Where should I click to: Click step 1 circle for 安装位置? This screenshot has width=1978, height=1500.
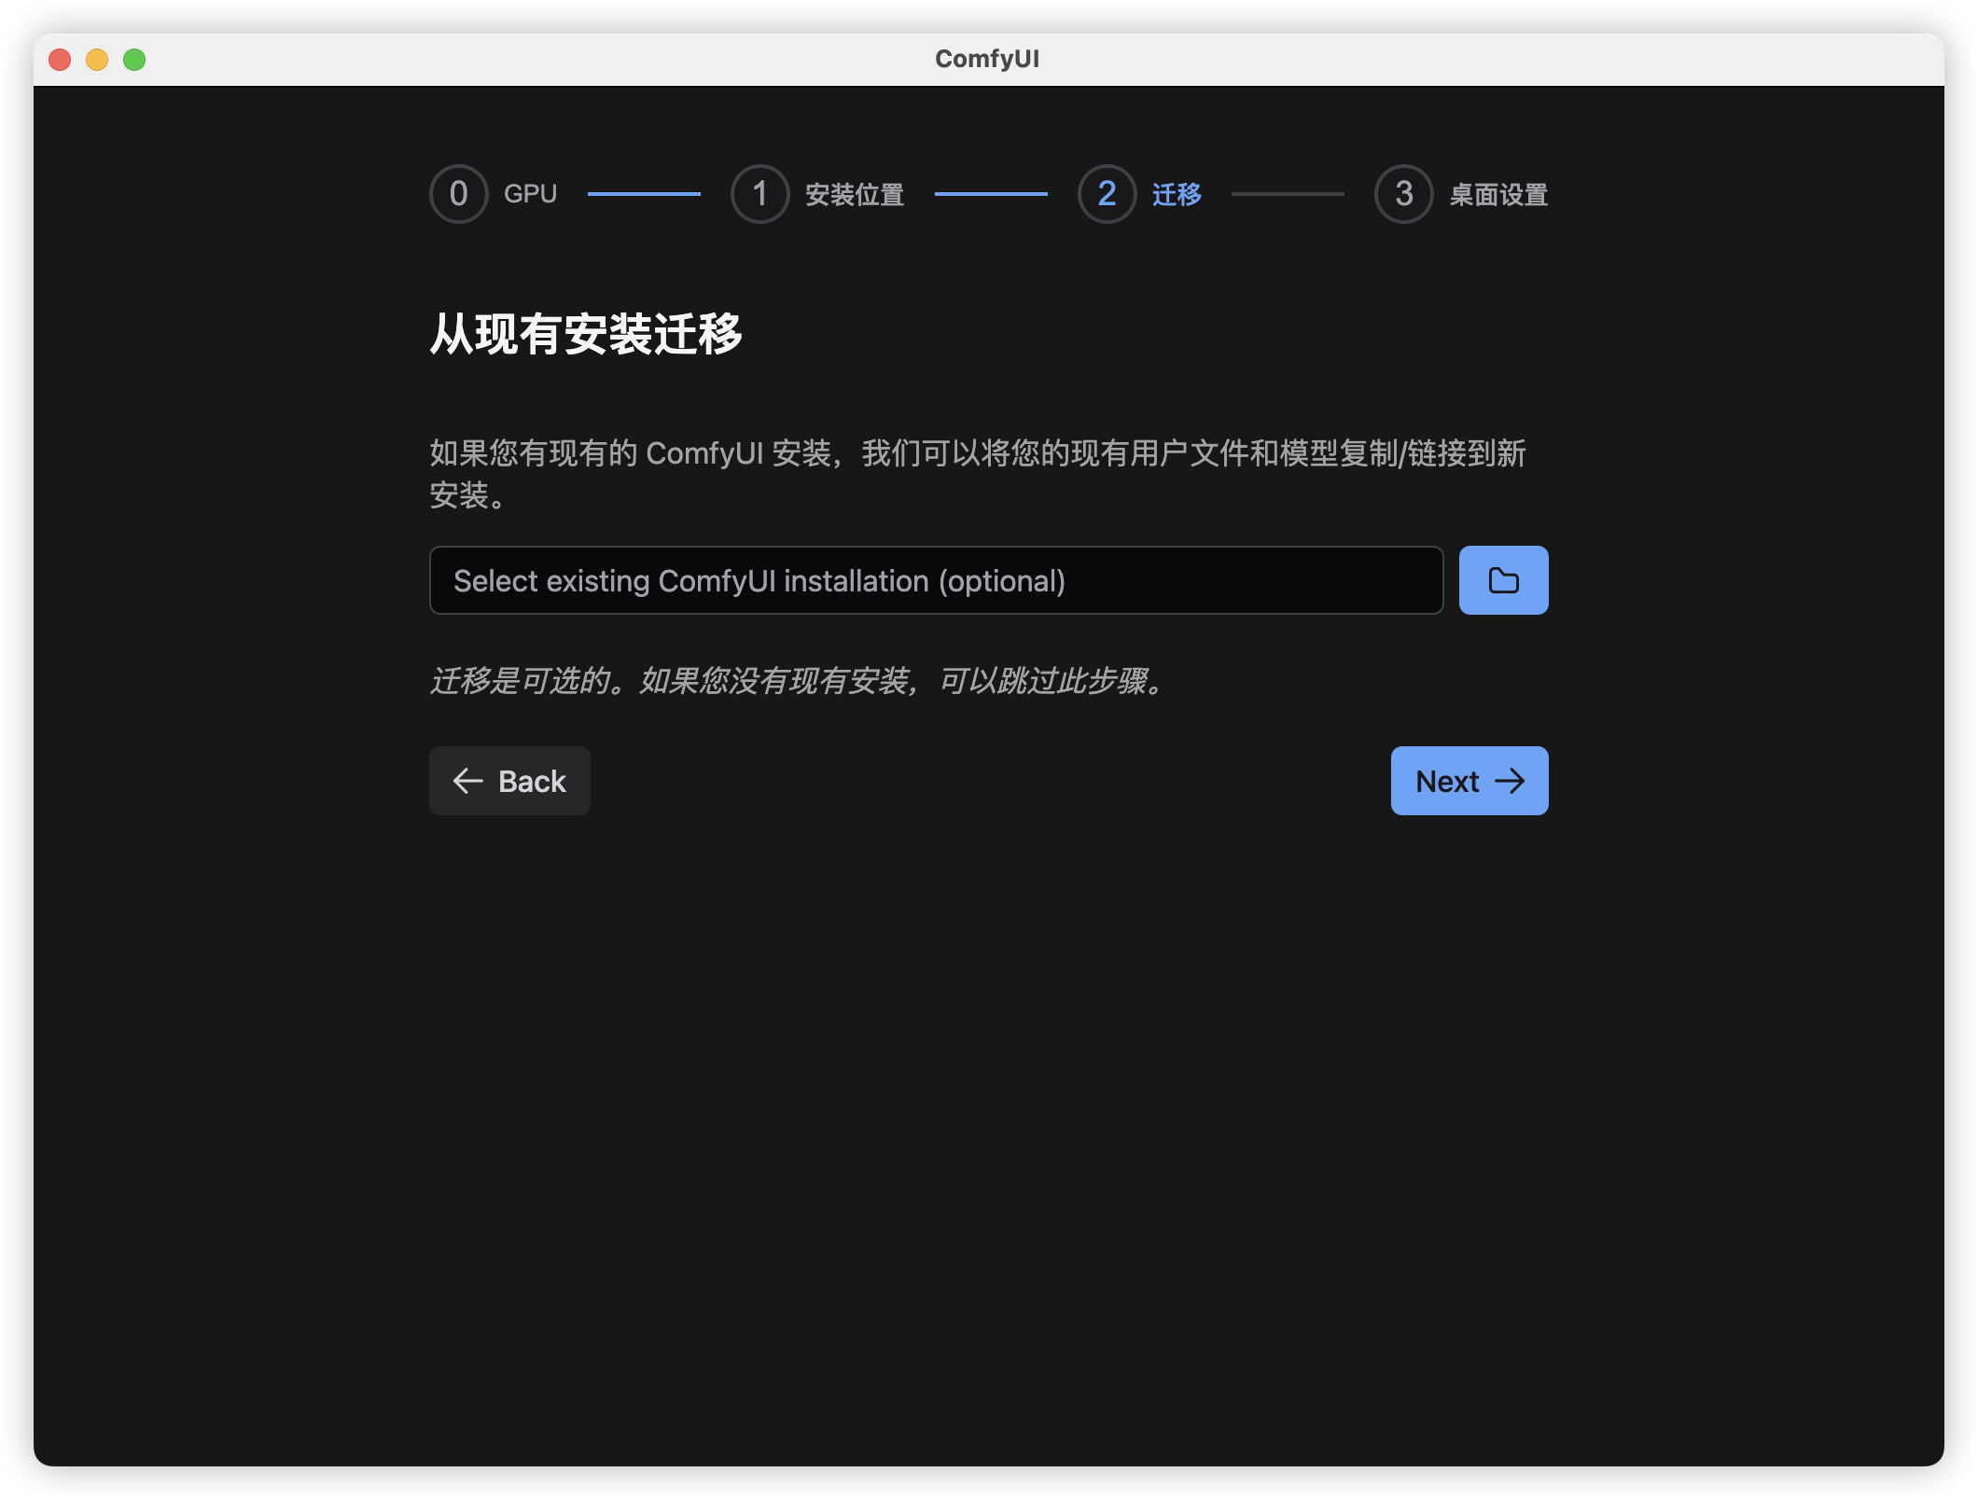(x=759, y=194)
